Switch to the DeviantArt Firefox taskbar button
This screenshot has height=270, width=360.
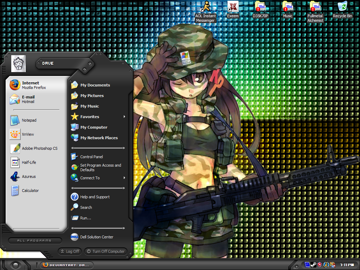click(67, 265)
